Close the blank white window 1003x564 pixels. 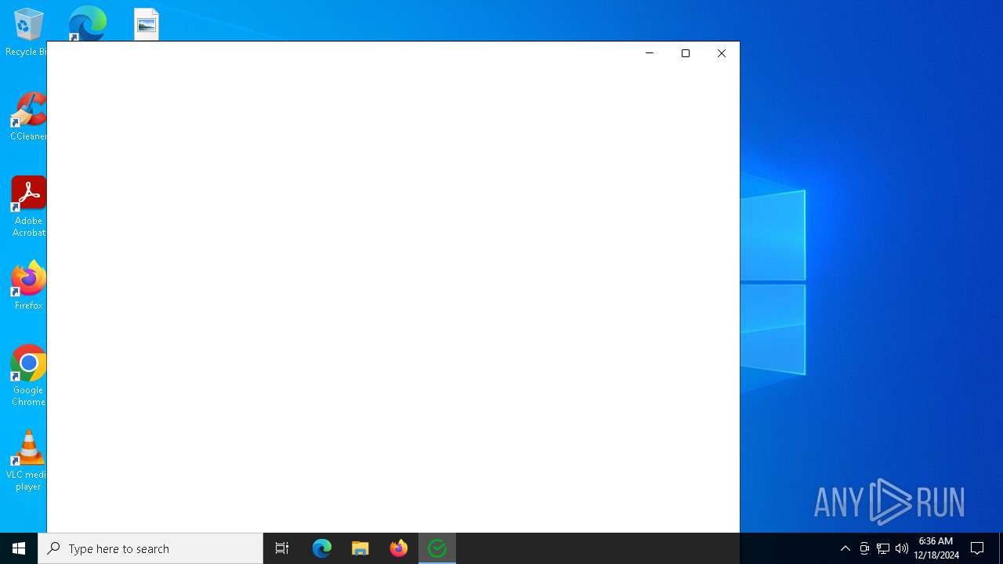[722, 53]
